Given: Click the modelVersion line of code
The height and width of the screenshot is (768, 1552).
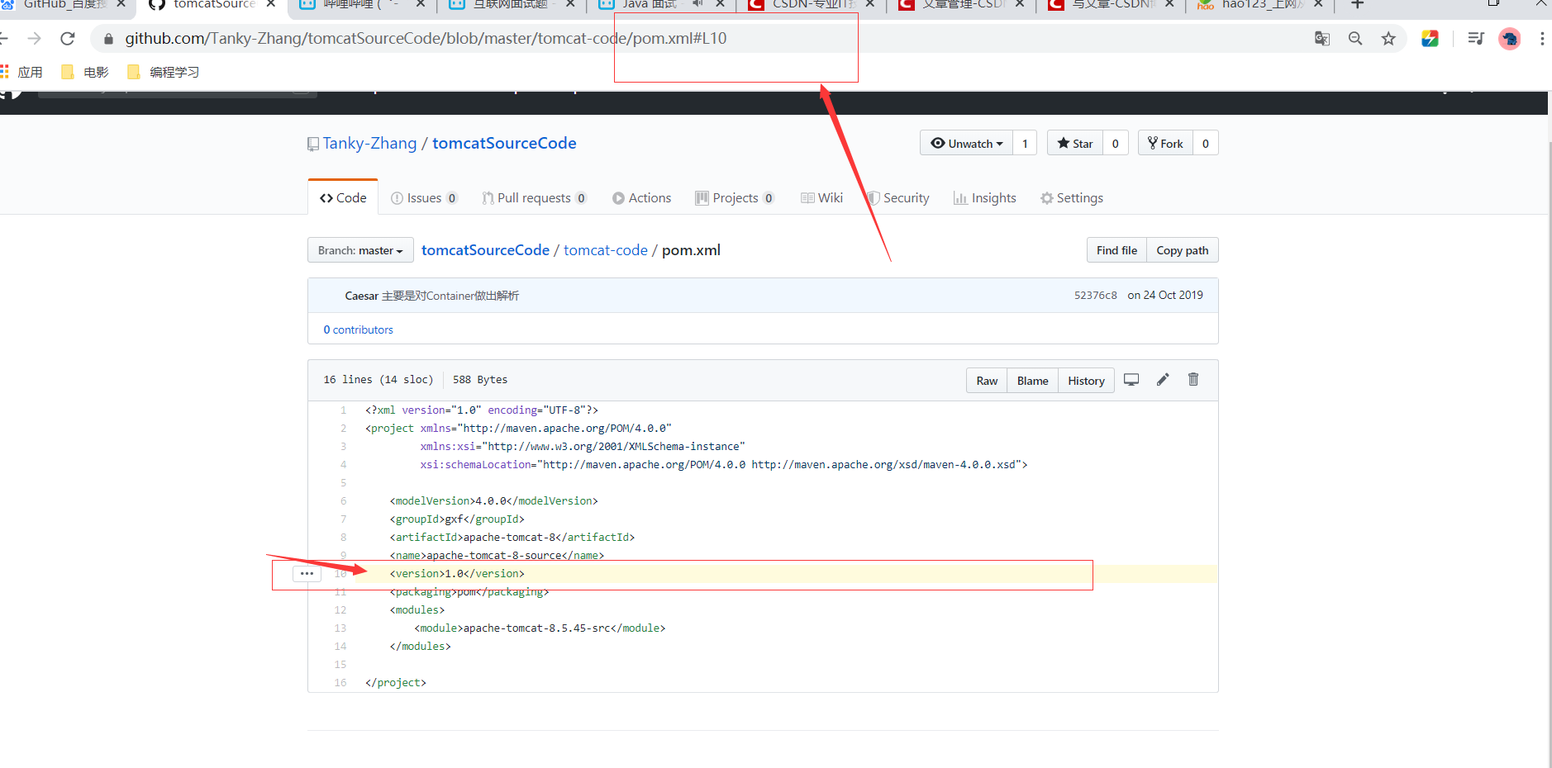Looking at the screenshot, I should pyautogui.click(x=493, y=501).
